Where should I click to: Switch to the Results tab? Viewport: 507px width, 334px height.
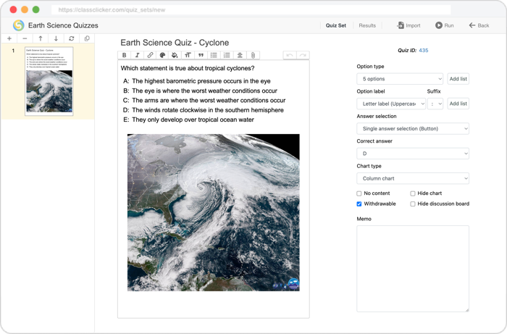(367, 25)
